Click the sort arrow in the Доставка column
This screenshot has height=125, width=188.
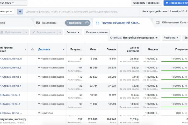pyautogui.click(x=63, y=49)
